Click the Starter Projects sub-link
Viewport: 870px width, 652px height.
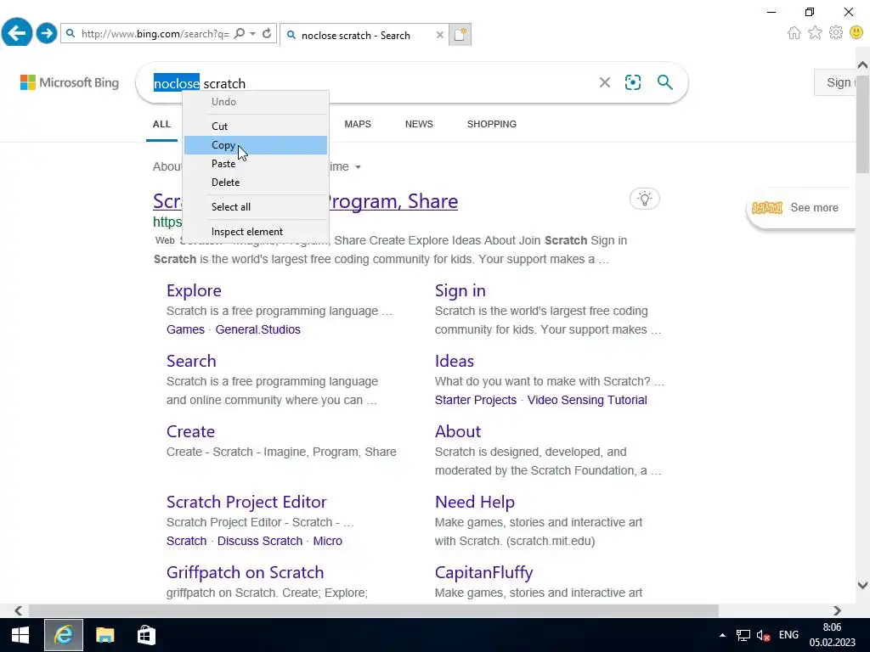[476, 401]
